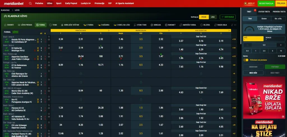Image resolution: width=287 pixels, height=137 pixels.
Task: Select the Keš payment field
Action: tap(253, 39)
